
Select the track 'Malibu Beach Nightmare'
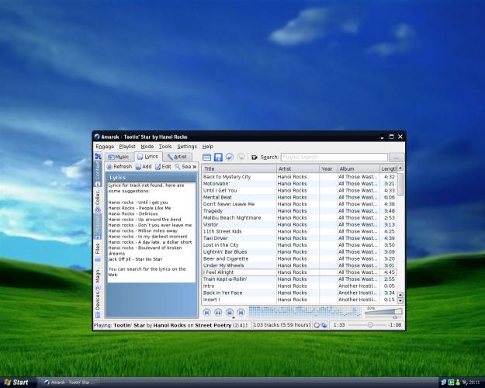coord(232,218)
